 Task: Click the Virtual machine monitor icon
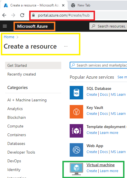click(76, 169)
